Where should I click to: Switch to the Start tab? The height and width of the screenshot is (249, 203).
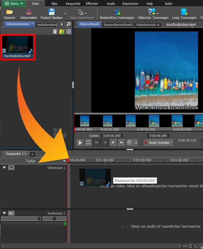[x=35, y=4]
